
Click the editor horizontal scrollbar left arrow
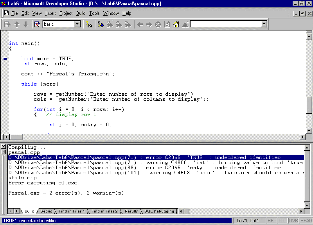point(6,137)
